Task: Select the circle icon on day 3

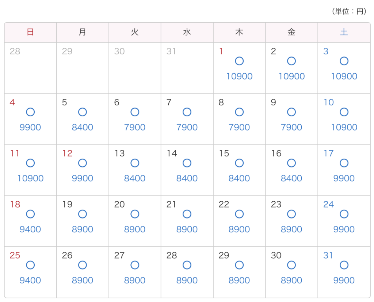Action: 344,61
